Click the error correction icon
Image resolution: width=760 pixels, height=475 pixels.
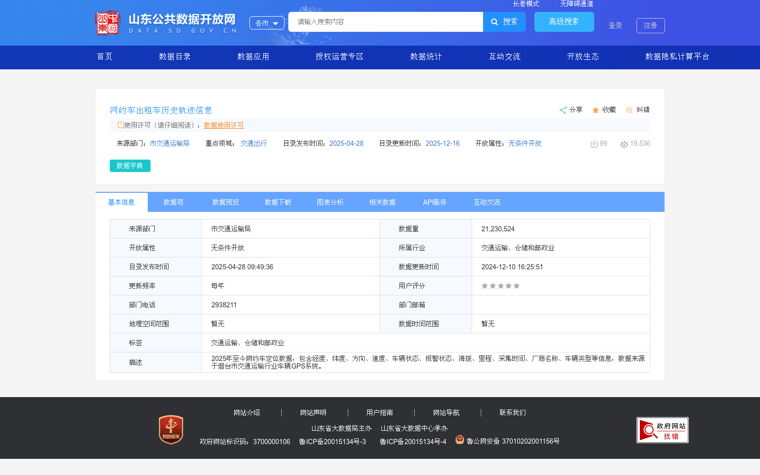(629, 110)
